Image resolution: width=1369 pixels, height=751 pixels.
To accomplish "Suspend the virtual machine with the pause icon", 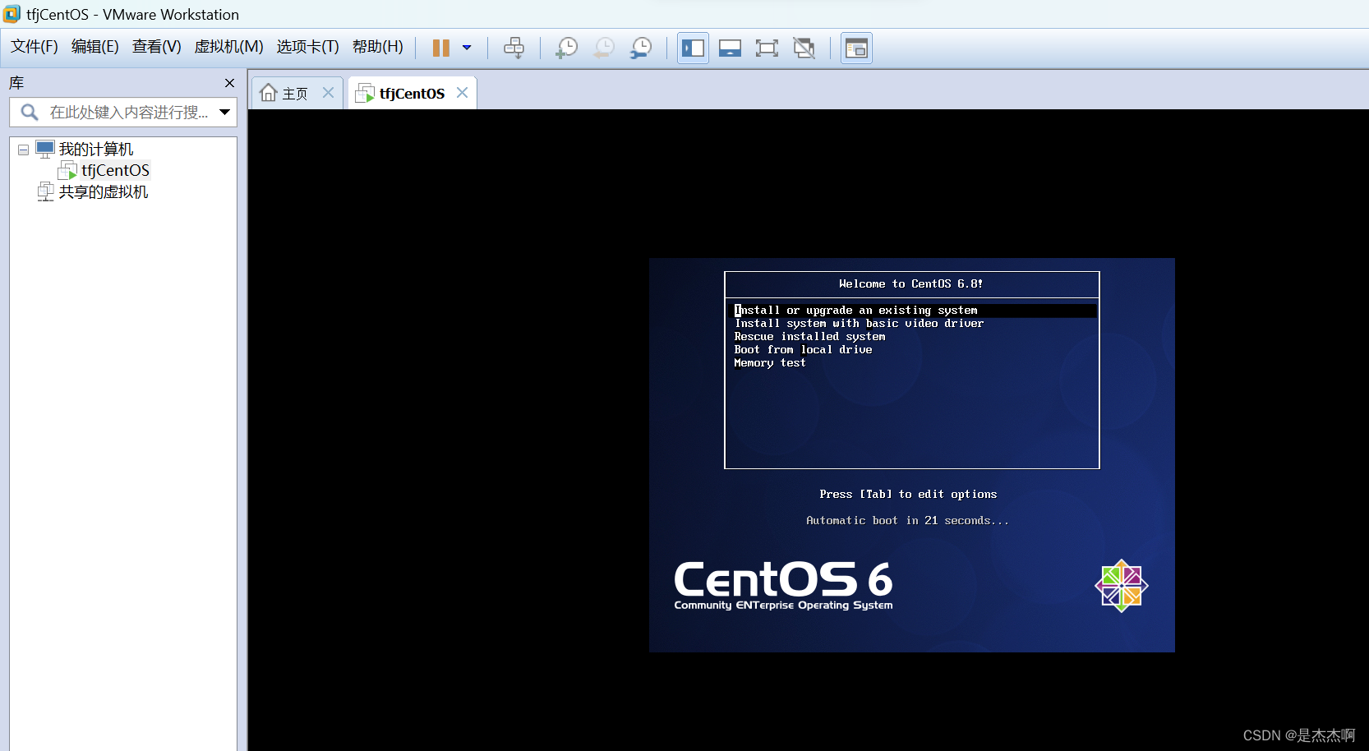I will pos(441,48).
